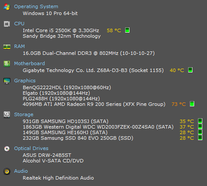The image size is (207, 186).
Task: Open the Optical Drives section
Action: (31, 148)
